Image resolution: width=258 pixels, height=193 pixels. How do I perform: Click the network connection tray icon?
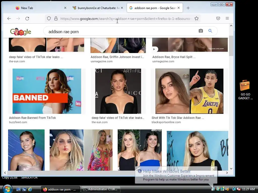point(234,189)
